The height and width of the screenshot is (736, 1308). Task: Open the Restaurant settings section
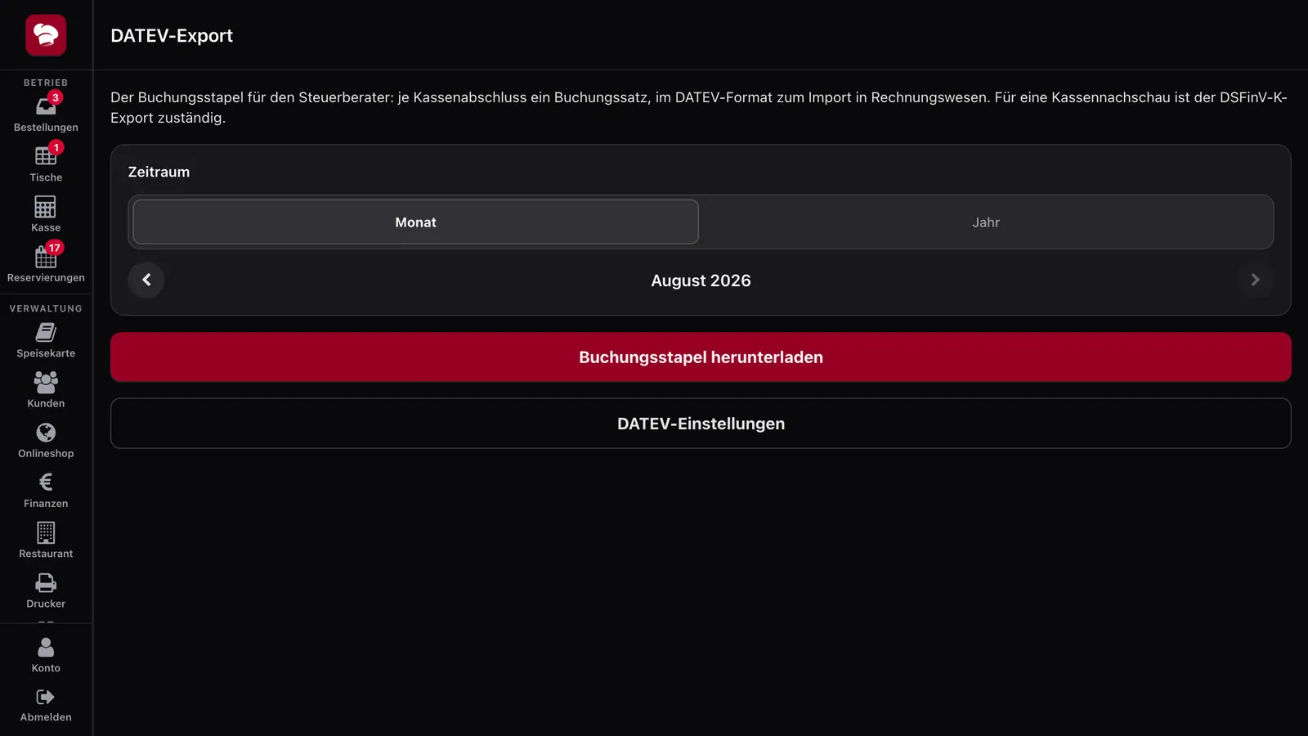[x=46, y=541]
